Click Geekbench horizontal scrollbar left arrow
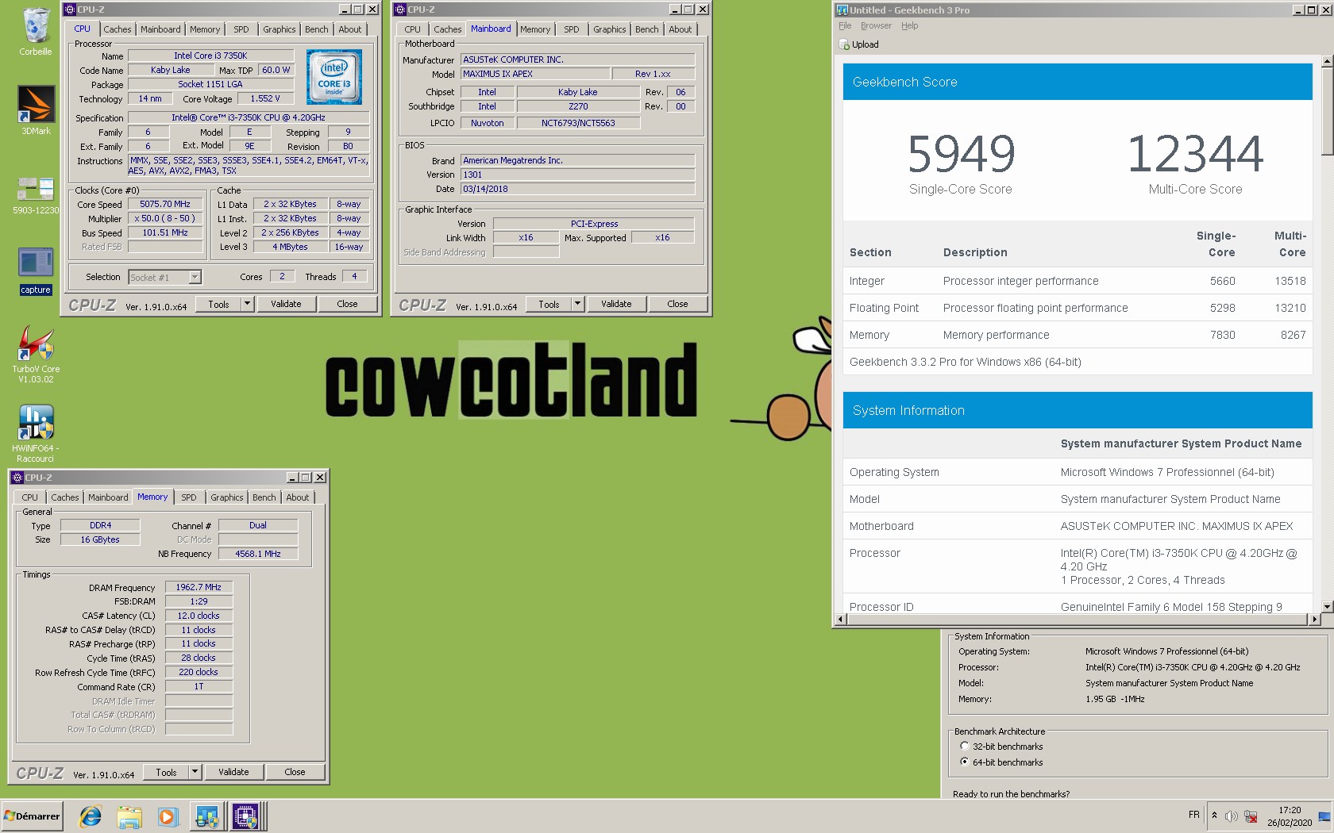This screenshot has height=833, width=1334. pyautogui.click(x=841, y=619)
